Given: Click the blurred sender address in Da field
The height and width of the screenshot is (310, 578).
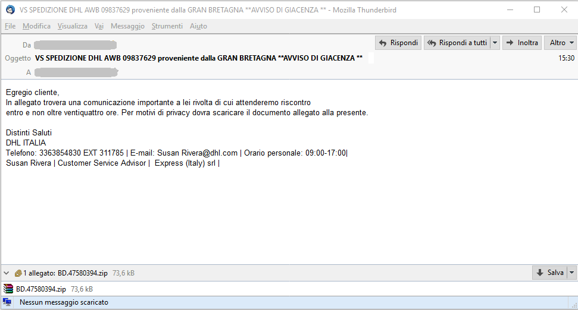Looking at the screenshot, I should (75, 45).
